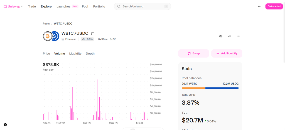Click the magnifier icon in search bar
The width and height of the screenshot is (285, 130).
119,6
